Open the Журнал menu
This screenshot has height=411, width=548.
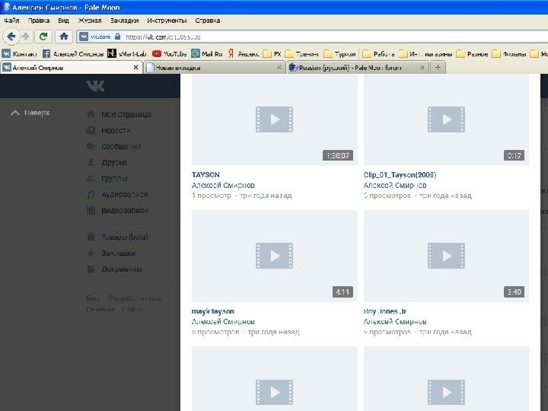(x=90, y=21)
